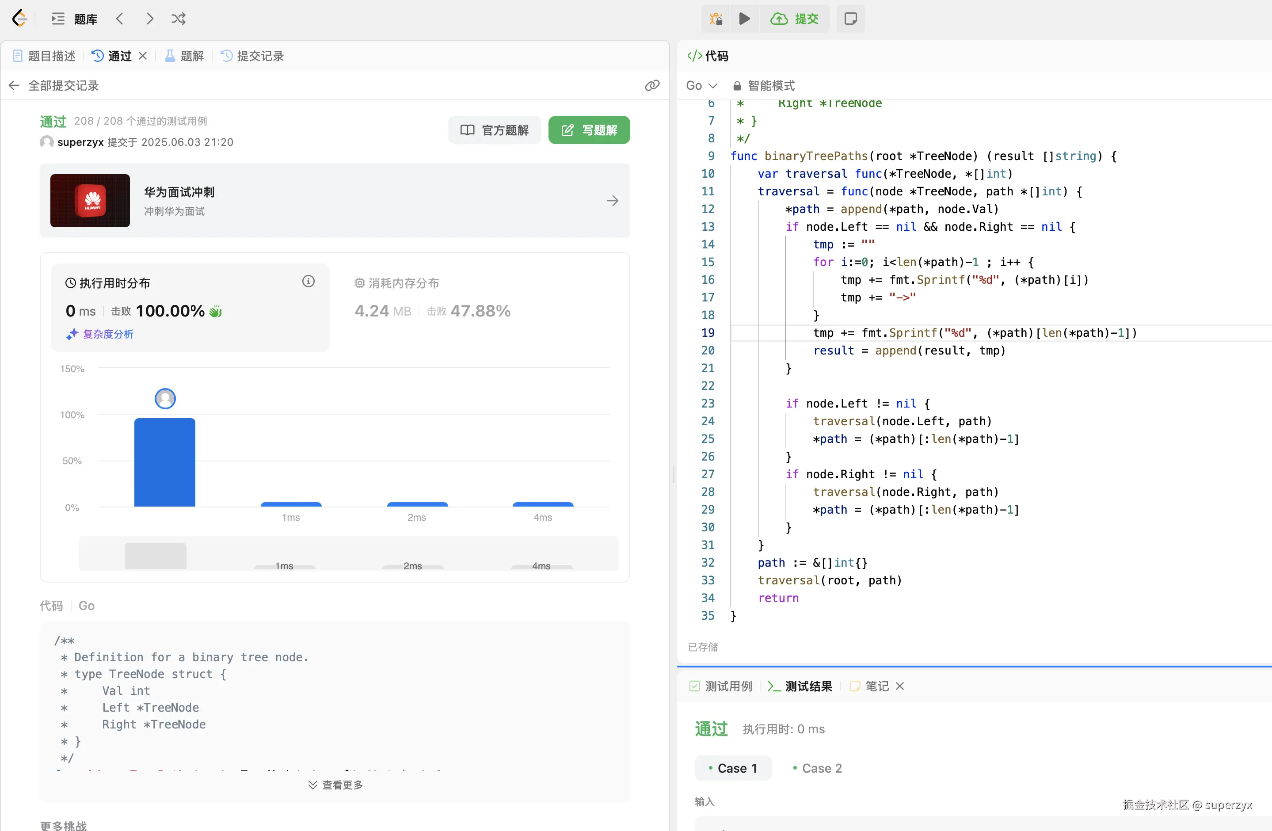Viewport: 1272px width, 831px height.
Task: Go to previous problem arrow
Action: [120, 19]
